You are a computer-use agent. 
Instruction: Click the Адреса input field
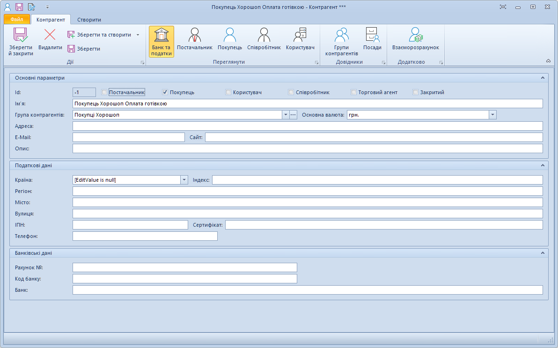click(x=308, y=126)
